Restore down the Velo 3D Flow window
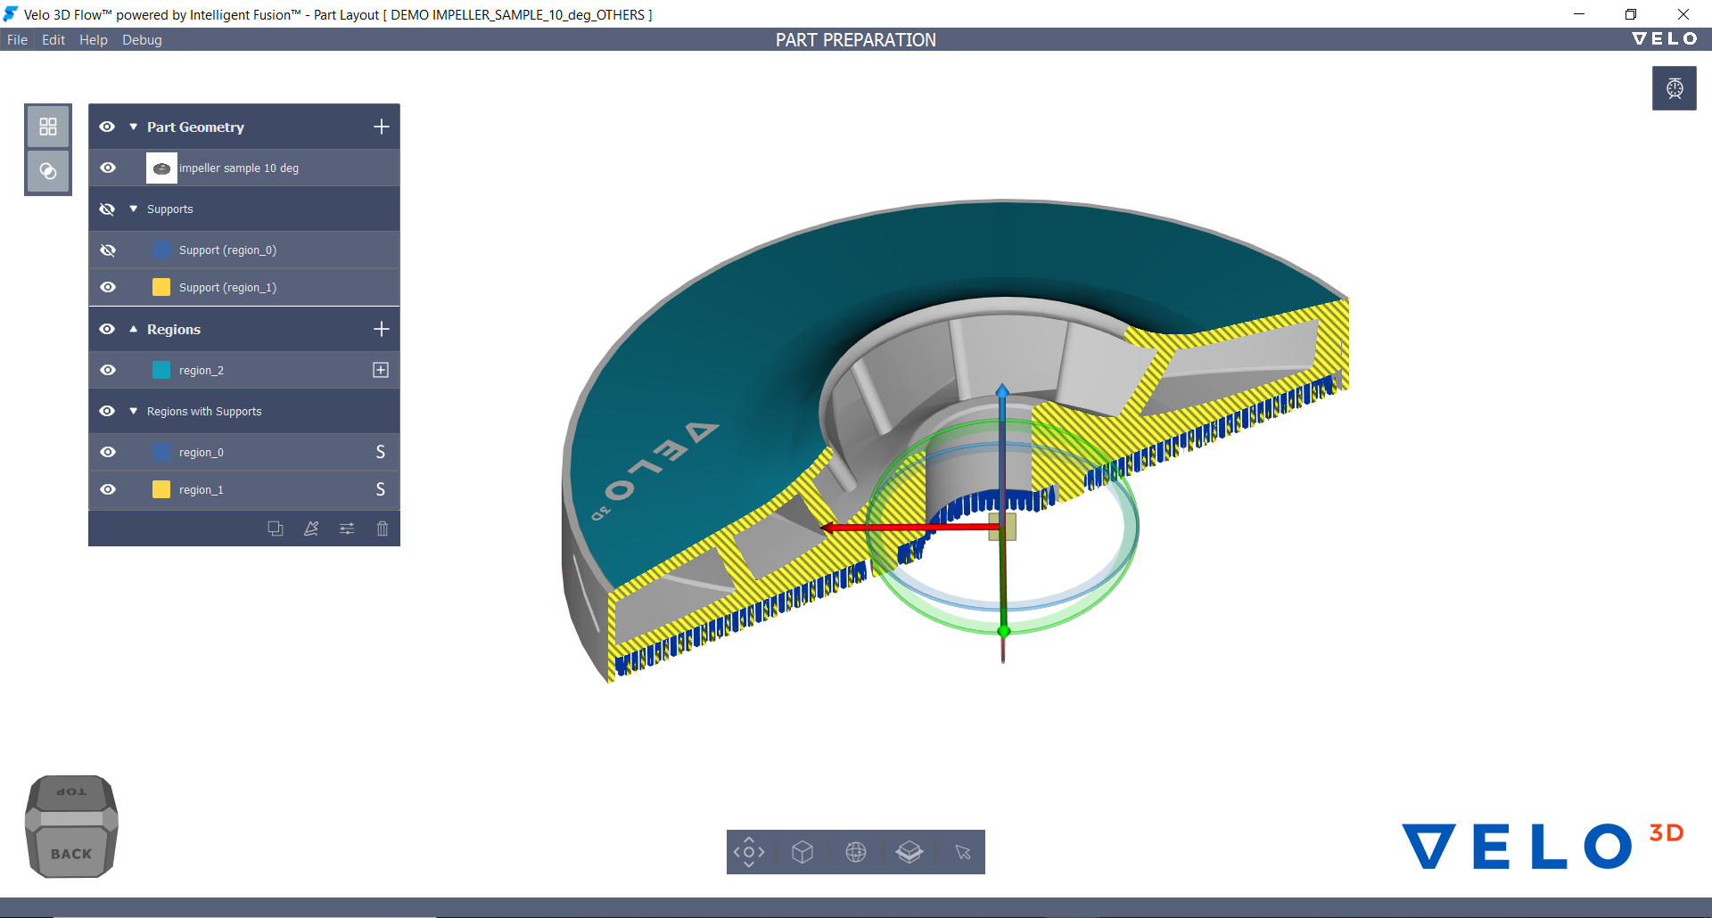 1631,14
